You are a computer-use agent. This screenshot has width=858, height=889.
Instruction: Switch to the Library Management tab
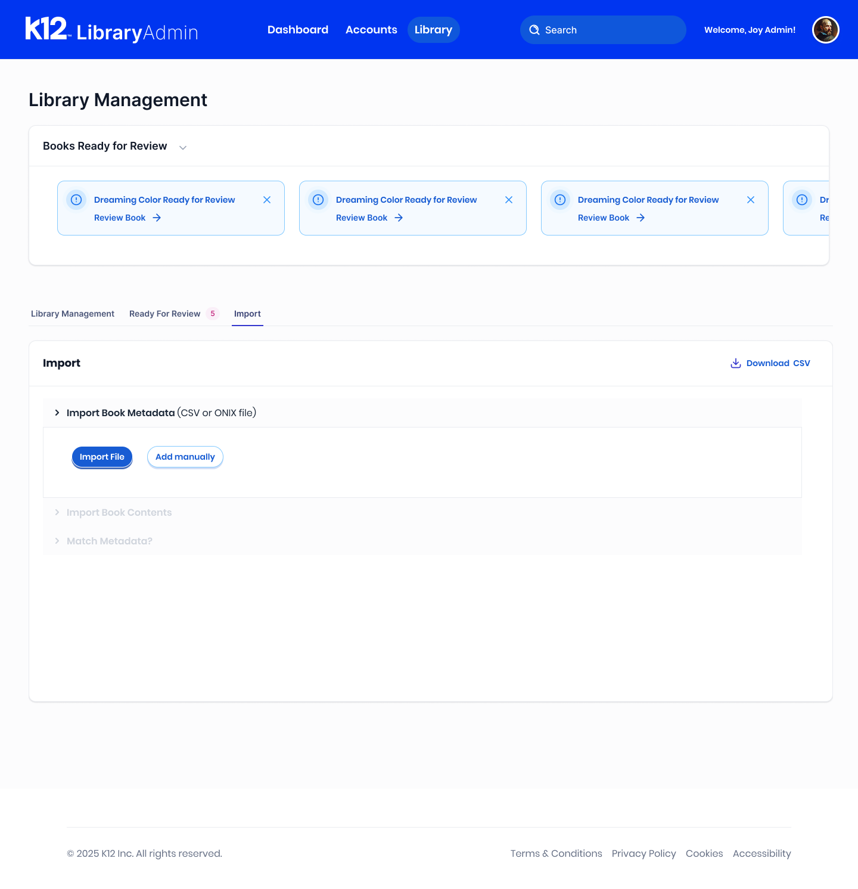73,314
